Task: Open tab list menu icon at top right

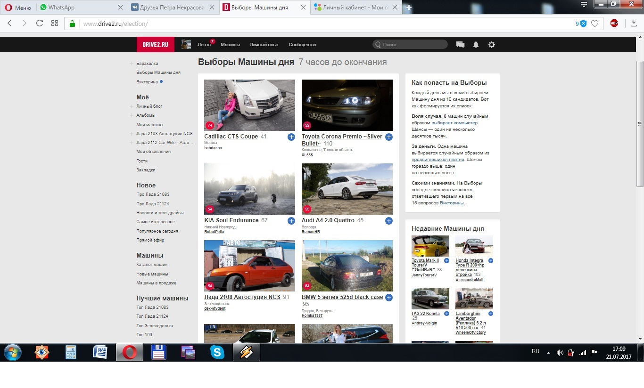Action: pos(584,5)
